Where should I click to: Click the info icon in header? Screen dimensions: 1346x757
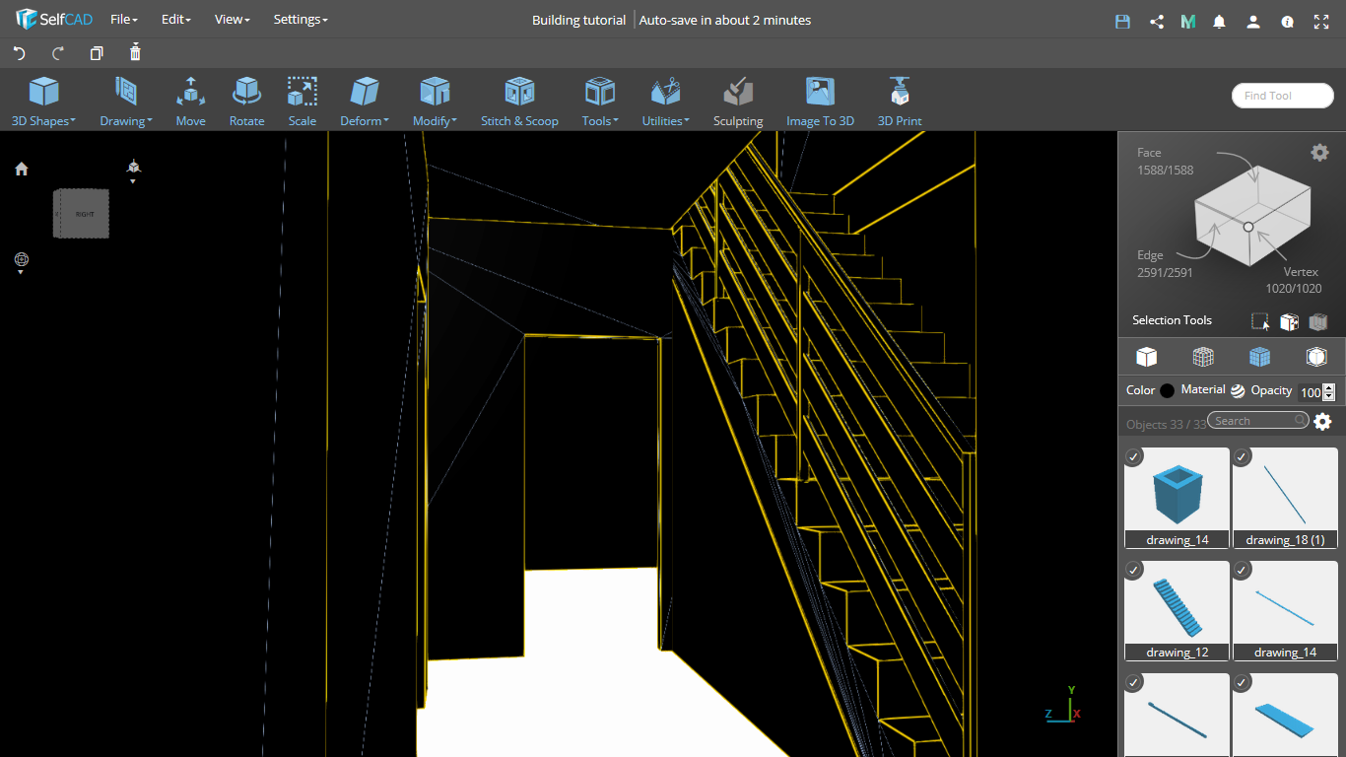click(x=1287, y=21)
